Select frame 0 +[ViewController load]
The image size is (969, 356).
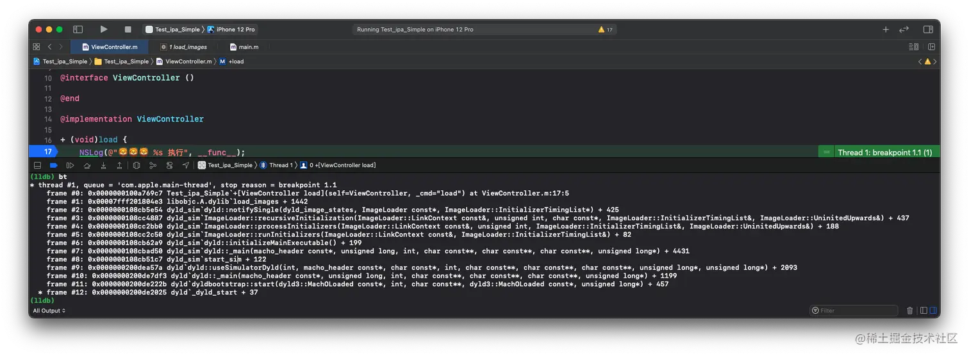tap(338, 165)
